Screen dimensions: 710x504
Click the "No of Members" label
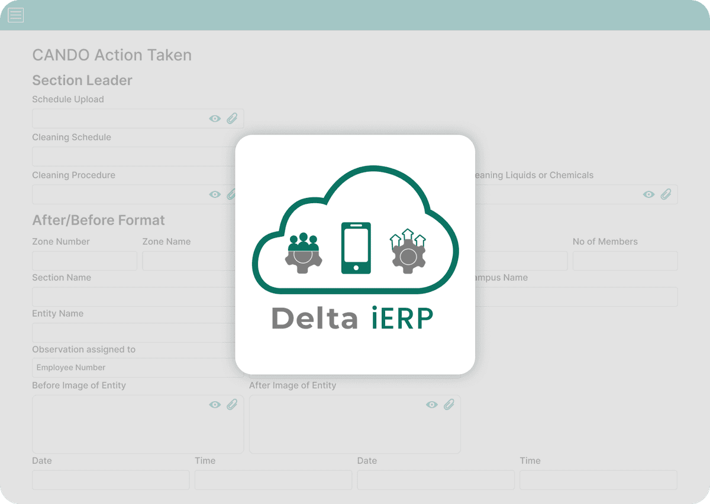pos(605,242)
